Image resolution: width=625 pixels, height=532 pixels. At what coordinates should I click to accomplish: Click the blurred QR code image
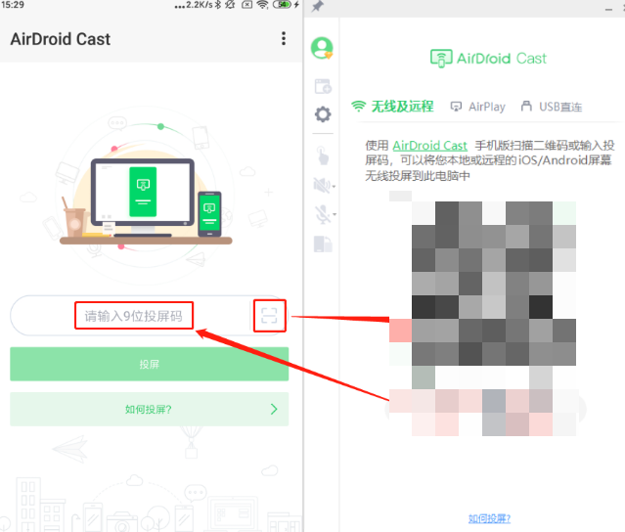pos(494,284)
